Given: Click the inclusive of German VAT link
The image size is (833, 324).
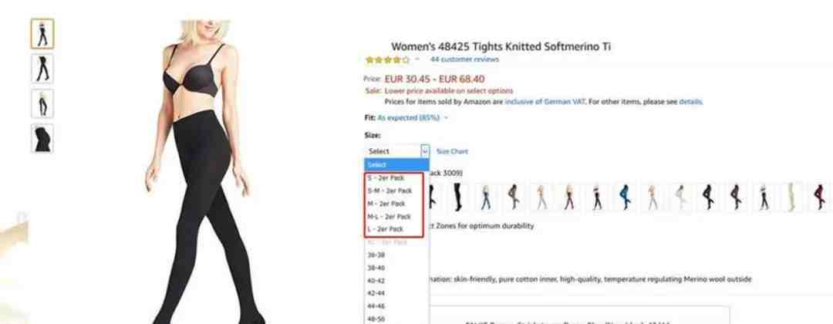Looking at the screenshot, I should coord(545,102).
